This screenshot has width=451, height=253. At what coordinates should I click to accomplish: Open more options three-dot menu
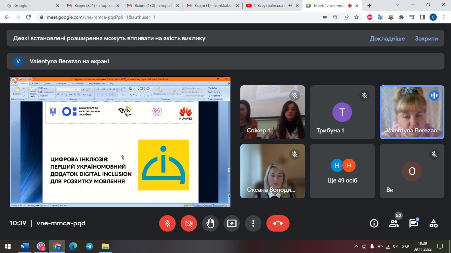(x=253, y=223)
